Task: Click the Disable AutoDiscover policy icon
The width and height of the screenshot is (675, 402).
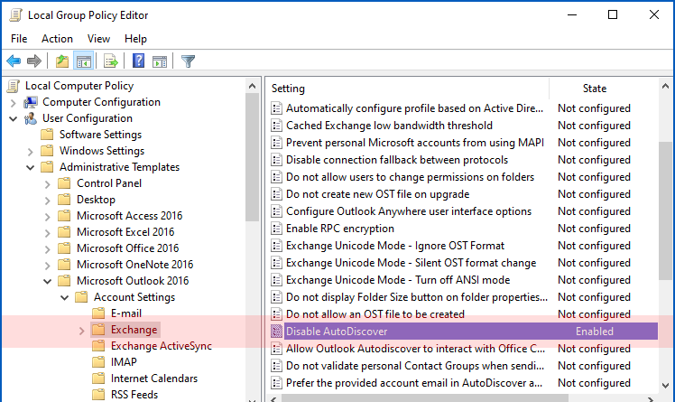Action: [276, 332]
